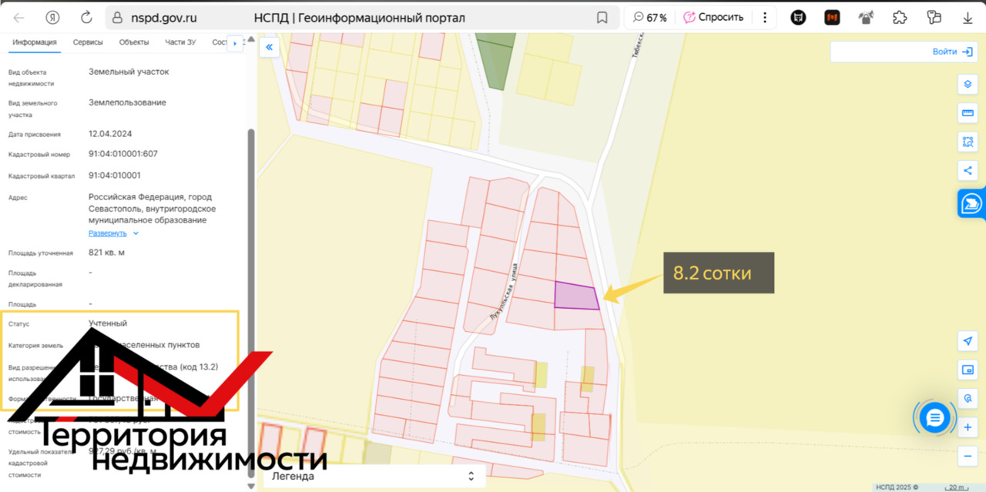Screen dimensions: 986x492
Task: Center map on my location
Action: (x=968, y=341)
